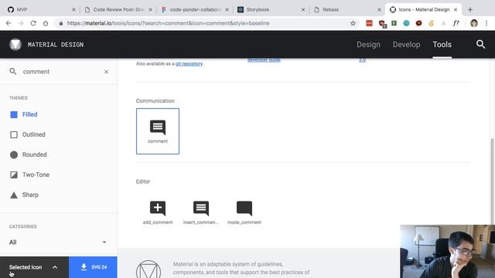Bookmark this page with the star

(353, 23)
